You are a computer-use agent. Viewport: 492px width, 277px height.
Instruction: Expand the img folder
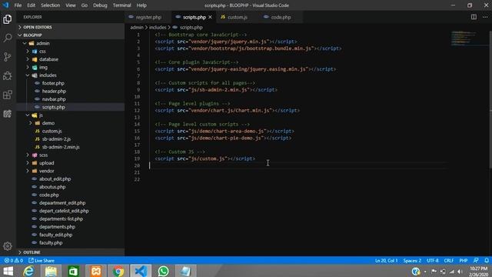pos(28,67)
